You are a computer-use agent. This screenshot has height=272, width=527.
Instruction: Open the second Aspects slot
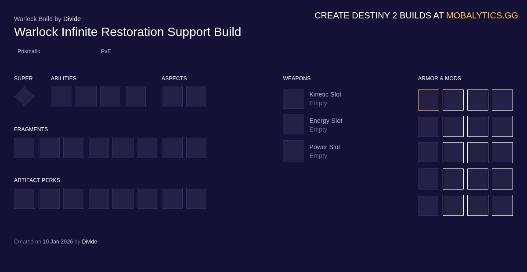pos(197,97)
